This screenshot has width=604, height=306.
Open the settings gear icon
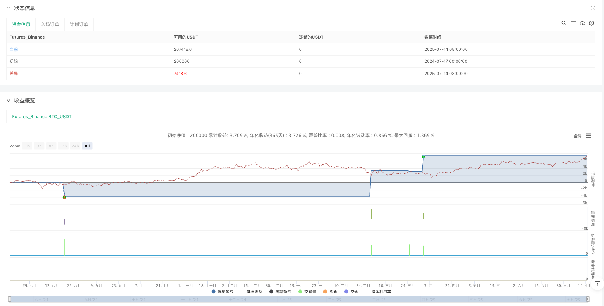point(591,23)
